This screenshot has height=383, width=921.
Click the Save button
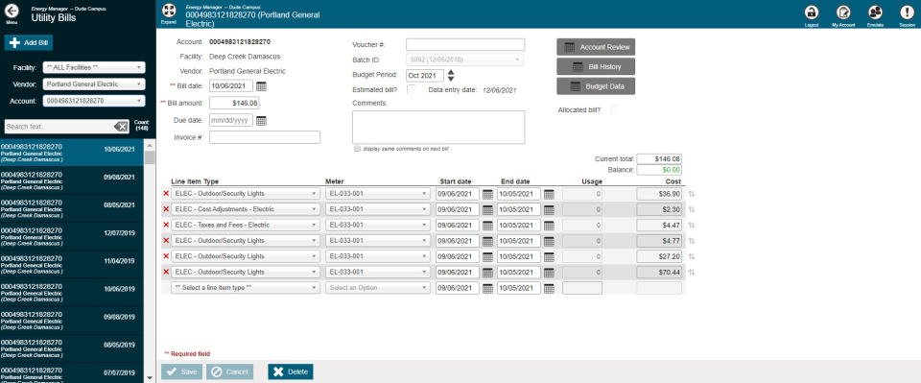181,371
